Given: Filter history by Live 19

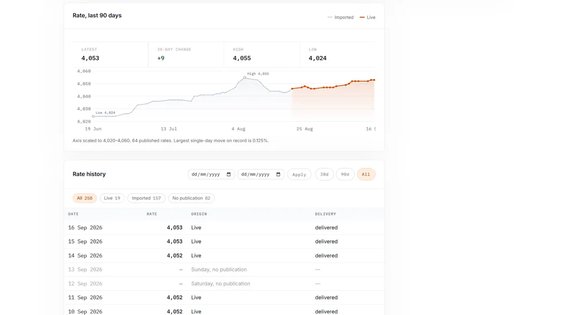Looking at the screenshot, I should point(112,198).
